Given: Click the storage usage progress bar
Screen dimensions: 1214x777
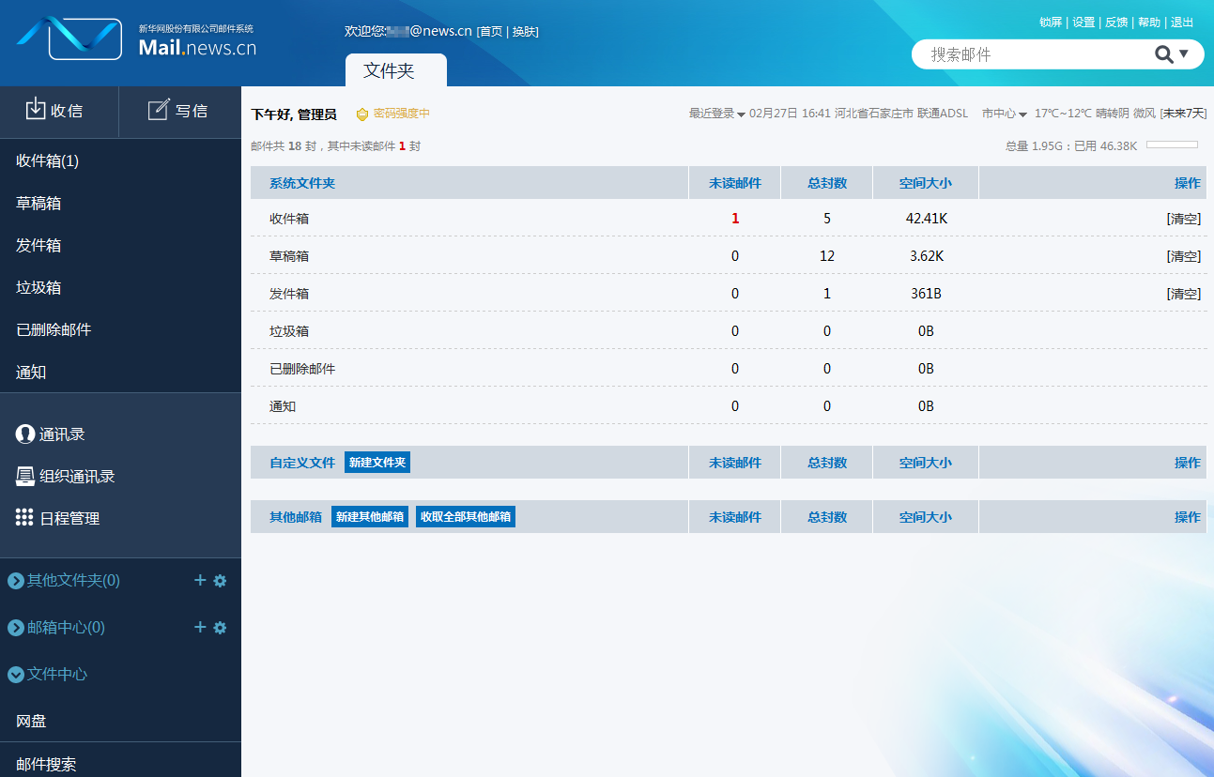Looking at the screenshot, I should pyautogui.click(x=1172, y=145).
